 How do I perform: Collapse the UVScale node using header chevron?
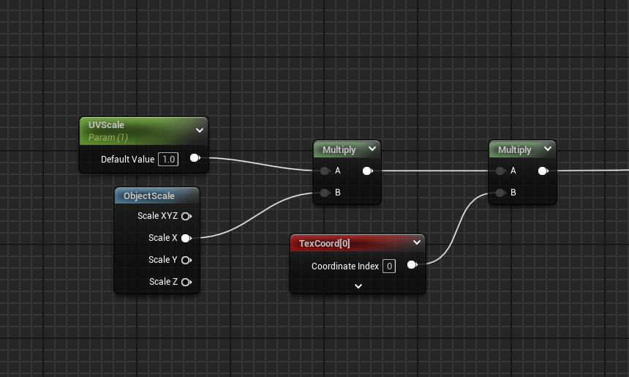click(x=199, y=130)
